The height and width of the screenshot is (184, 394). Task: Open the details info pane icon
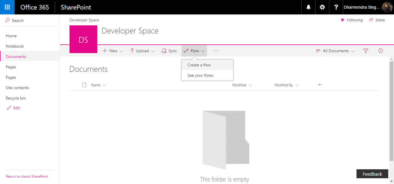coord(380,51)
